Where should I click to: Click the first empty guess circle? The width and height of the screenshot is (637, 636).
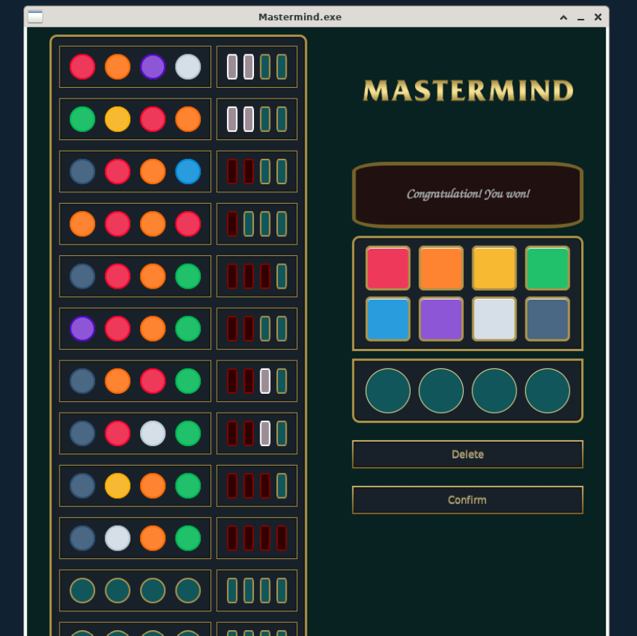point(387,390)
